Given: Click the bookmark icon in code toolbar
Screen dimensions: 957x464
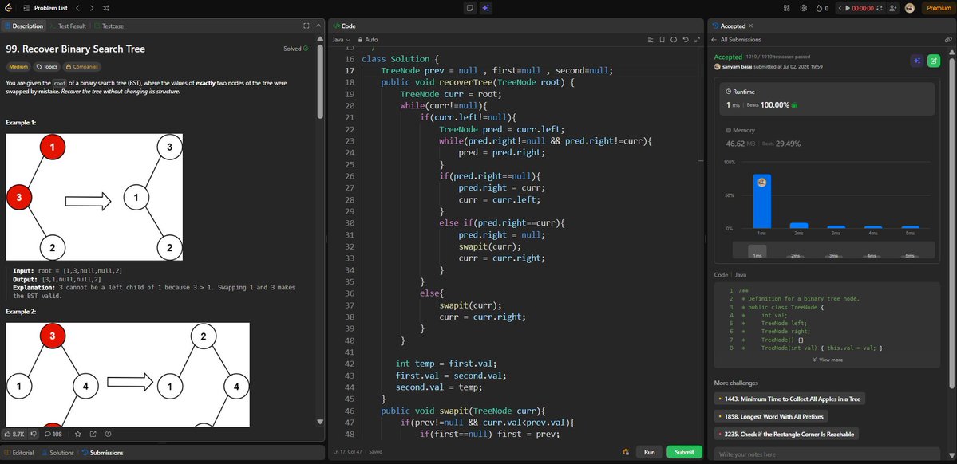Looking at the screenshot, I should 662,40.
